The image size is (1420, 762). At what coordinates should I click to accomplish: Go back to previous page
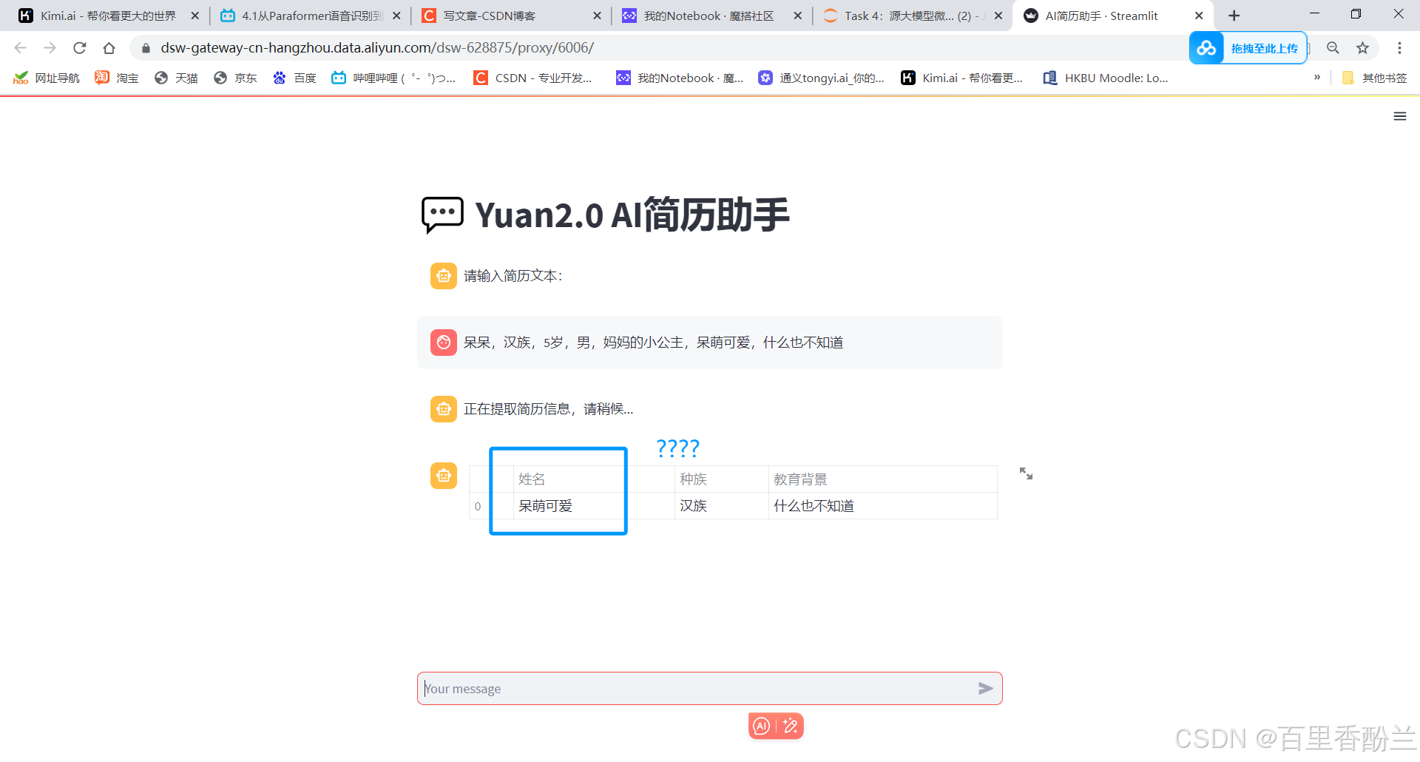coord(20,48)
